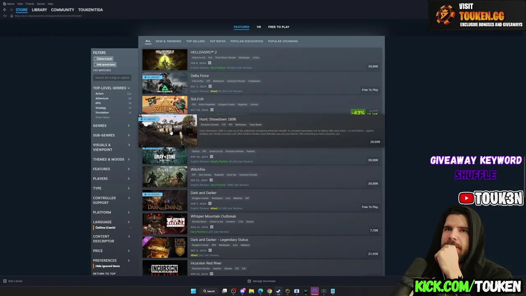Click the Return to Top link
The image size is (526, 296).
[104, 274]
